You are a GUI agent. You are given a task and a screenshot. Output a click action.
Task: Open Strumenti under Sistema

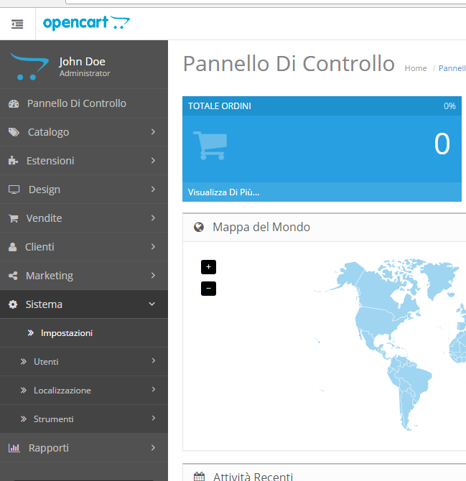tap(84, 419)
